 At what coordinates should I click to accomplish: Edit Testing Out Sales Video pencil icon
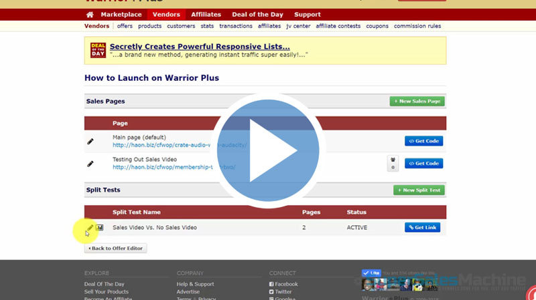pyautogui.click(x=90, y=164)
